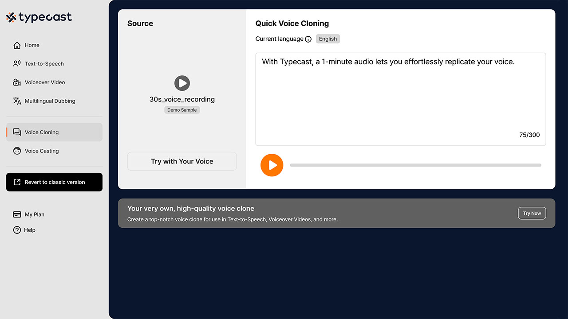The height and width of the screenshot is (319, 568).
Task: Open Multilingual Dubbing label
Action: 50,101
